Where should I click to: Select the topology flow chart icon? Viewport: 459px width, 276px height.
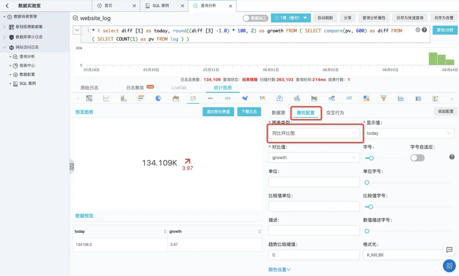[331, 98]
